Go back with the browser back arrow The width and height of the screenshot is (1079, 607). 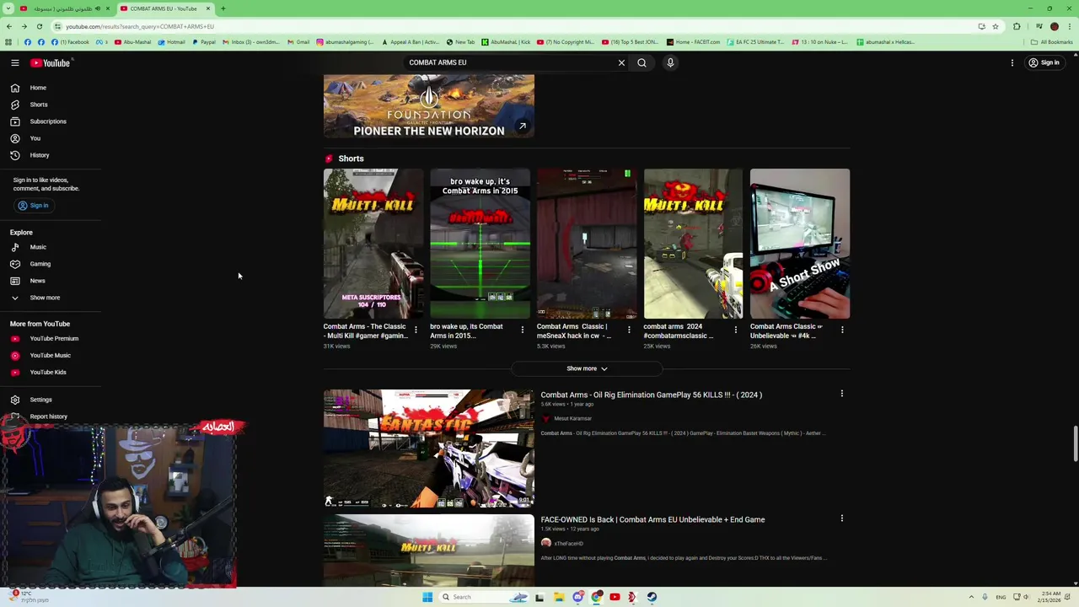tap(8, 27)
